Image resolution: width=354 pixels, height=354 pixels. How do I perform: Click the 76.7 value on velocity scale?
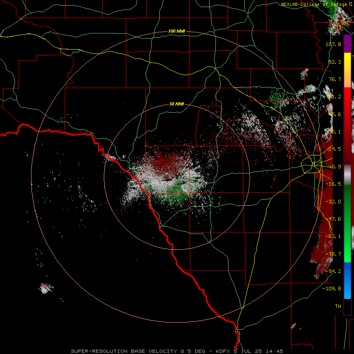335,79
